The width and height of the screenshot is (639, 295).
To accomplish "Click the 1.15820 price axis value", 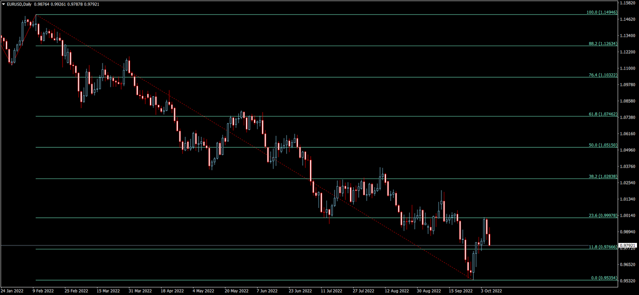I will pos(628,3).
